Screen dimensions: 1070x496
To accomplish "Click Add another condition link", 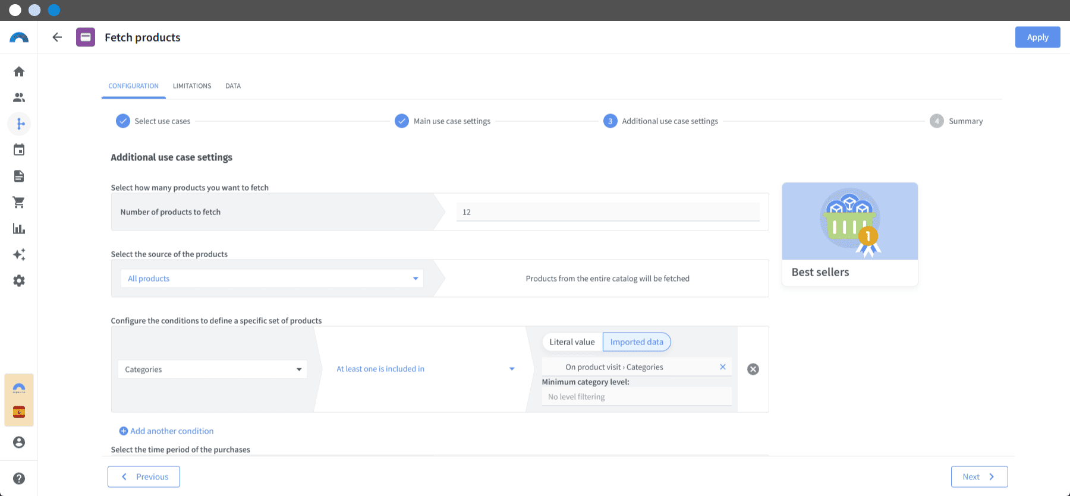I will click(172, 431).
